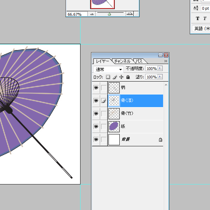210x210 pixels.
Task: Apply faux italic text style
Action: point(205,19)
